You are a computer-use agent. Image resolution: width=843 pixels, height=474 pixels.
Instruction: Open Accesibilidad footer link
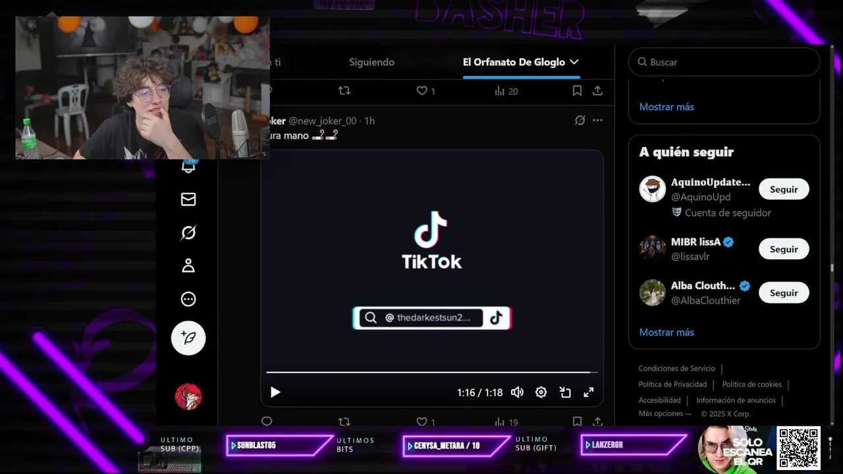tap(660, 400)
